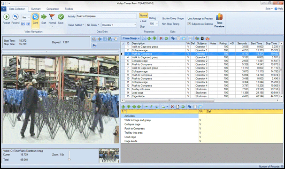Image resolution: width=285 pixels, height=169 pixels.
Task: Click Update Every Usage button
Action: (x=173, y=18)
